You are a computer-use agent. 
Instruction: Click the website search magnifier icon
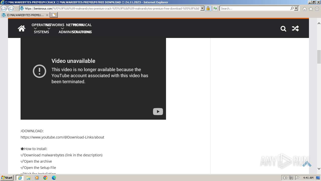pyautogui.click(x=283, y=29)
